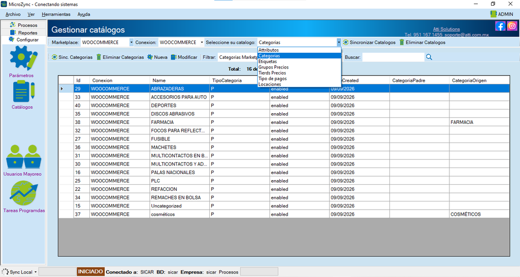520x277 pixels.
Task: Select DISCOS ABRASIVOS name cell
Action: point(179,114)
